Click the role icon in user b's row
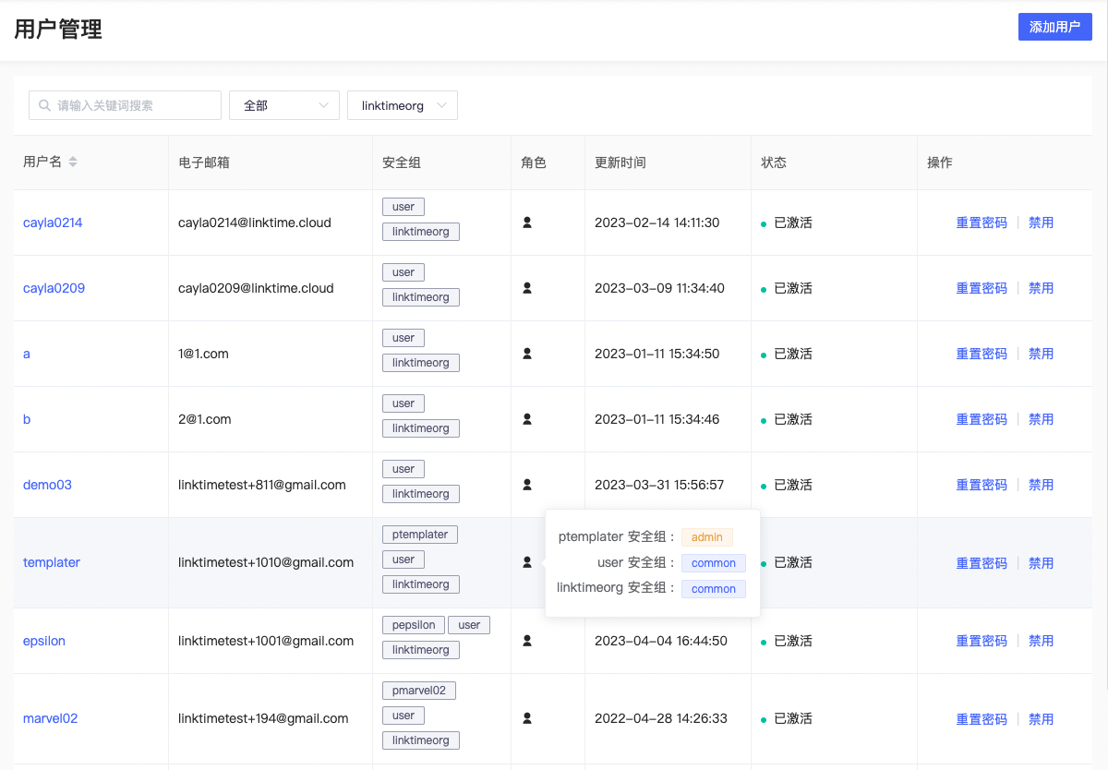Viewport: 1108px width, 770px height. point(527,419)
